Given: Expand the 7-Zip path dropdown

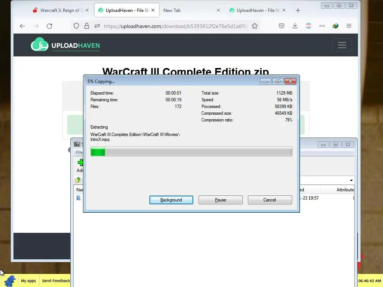Looking at the screenshot, I should click(351, 180).
